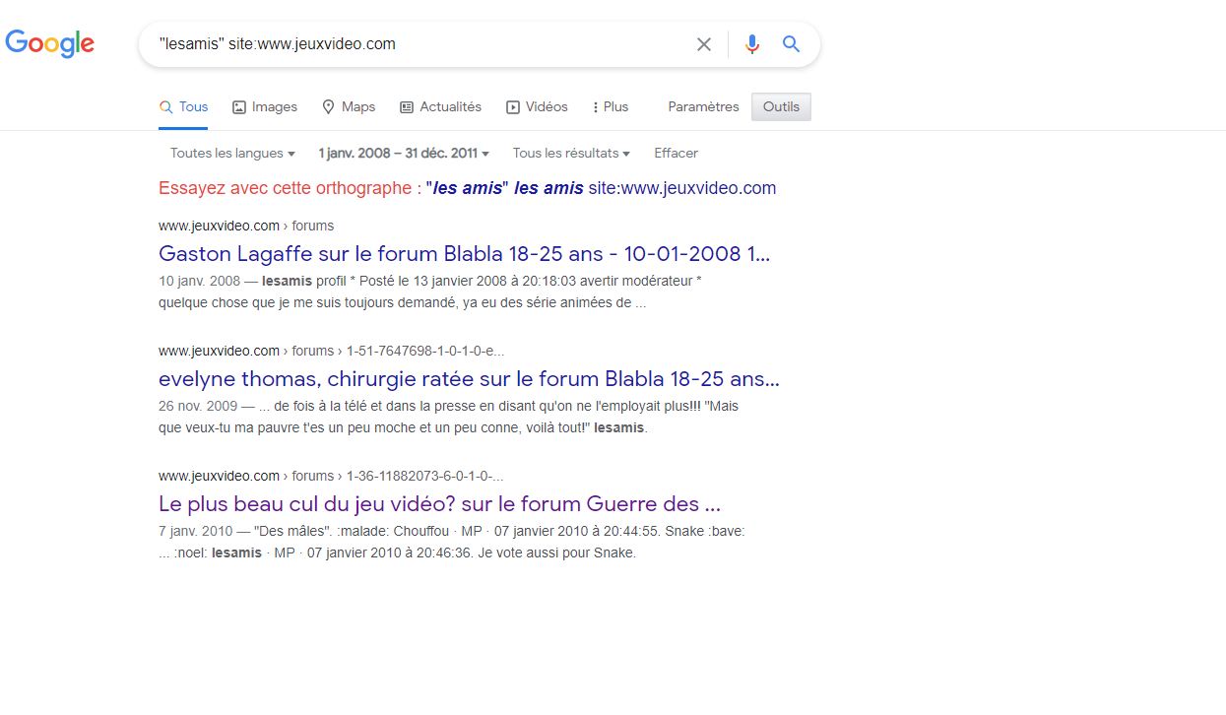Image resolution: width=1226 pixels, height=715 pixels.
Task: Open the evelyne thomas chirurgie ratée result
Action: coord(469,379)
